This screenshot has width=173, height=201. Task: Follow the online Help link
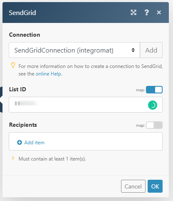pyautogui.click(x=48, y=74)
